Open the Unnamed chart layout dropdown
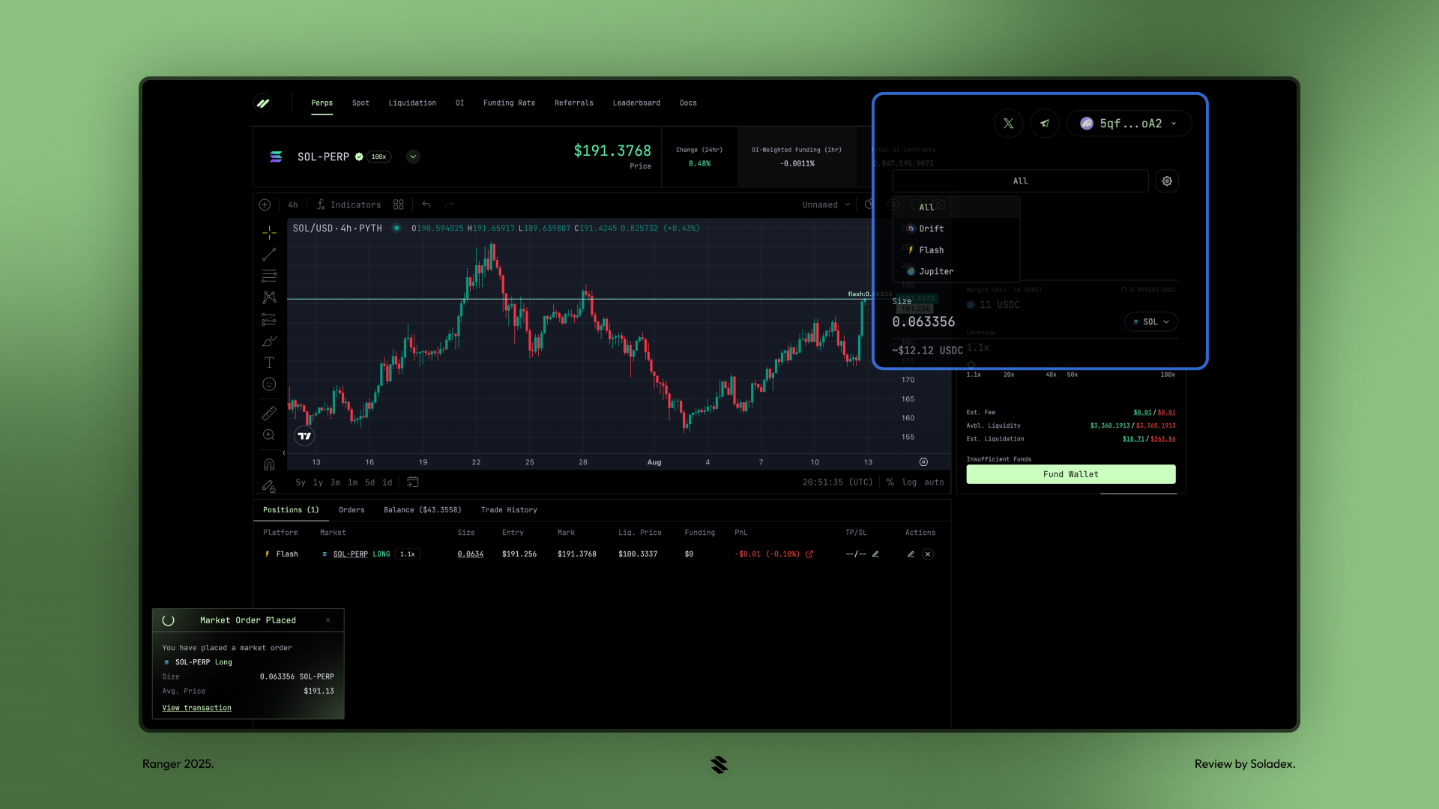1439x809 pixels. pyautogui.click(x=826, y=205)
